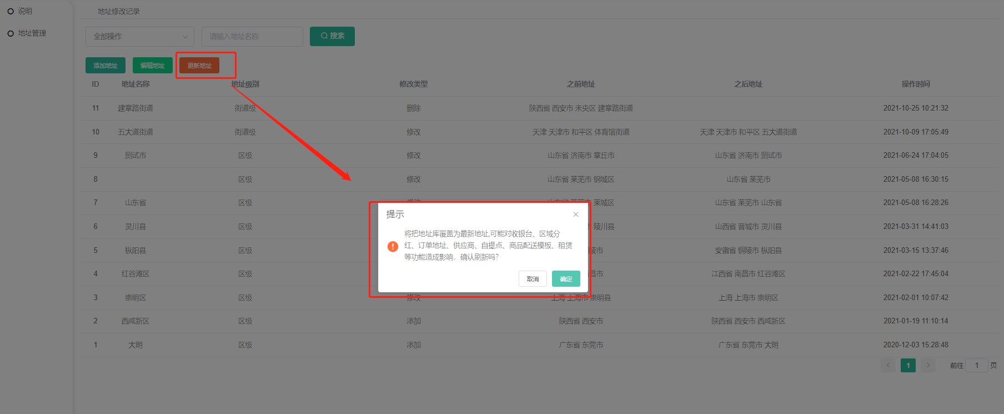Click the 更新地址 button
The image size is (1004, 414).
point(199,66)
